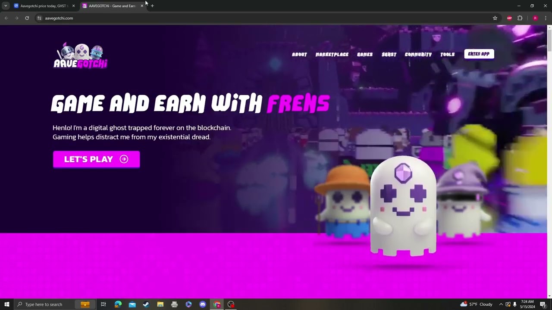Open OBS Studio from the taskbar
The image size is (552, 310).
tap(231, 304)
